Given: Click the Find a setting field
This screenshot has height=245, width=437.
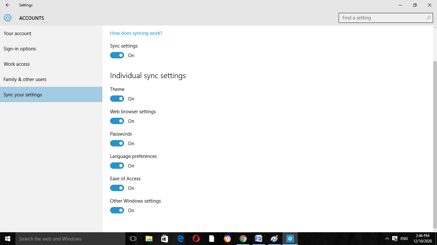Looking at the screenshot, I should tap(385, 18).
